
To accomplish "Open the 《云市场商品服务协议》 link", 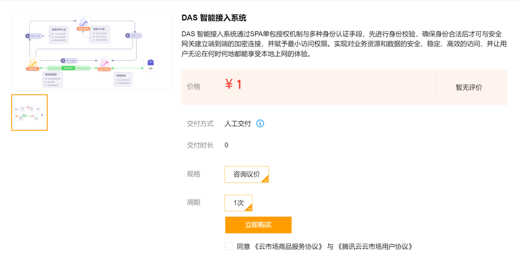I will coord(288,246).
